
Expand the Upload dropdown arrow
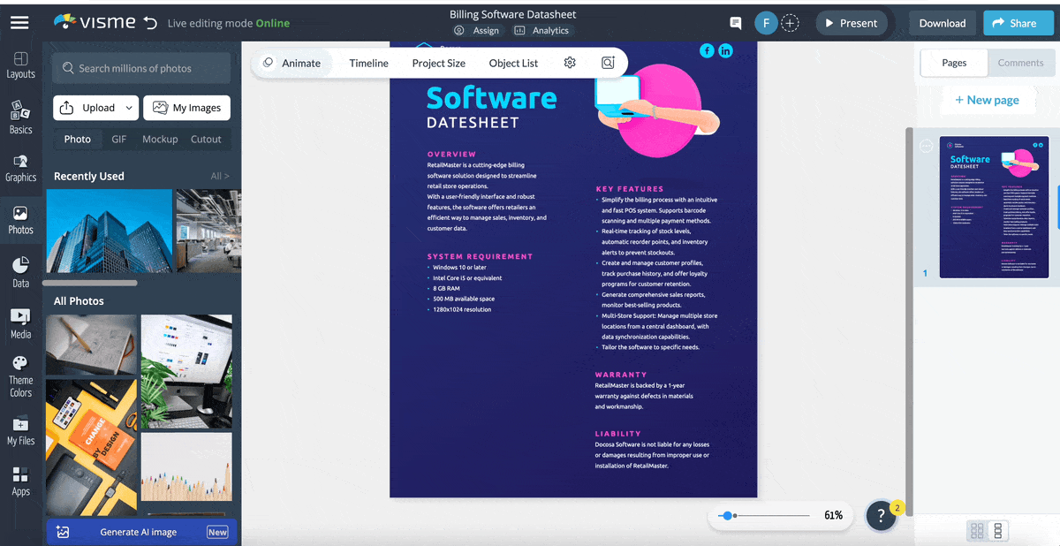[x=129, y=108]
